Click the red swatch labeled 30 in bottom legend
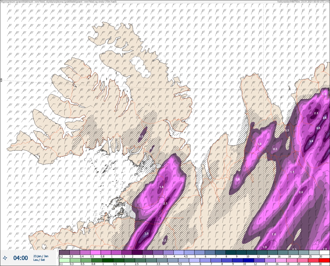 [324, 260]
